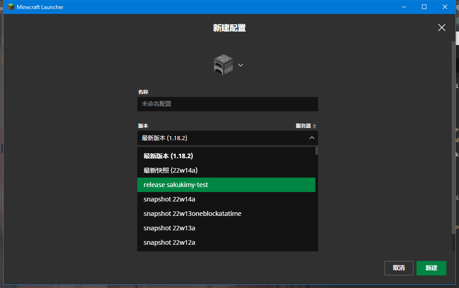Choose snapshot 22w13oneblockatatime version

[226, 214]
